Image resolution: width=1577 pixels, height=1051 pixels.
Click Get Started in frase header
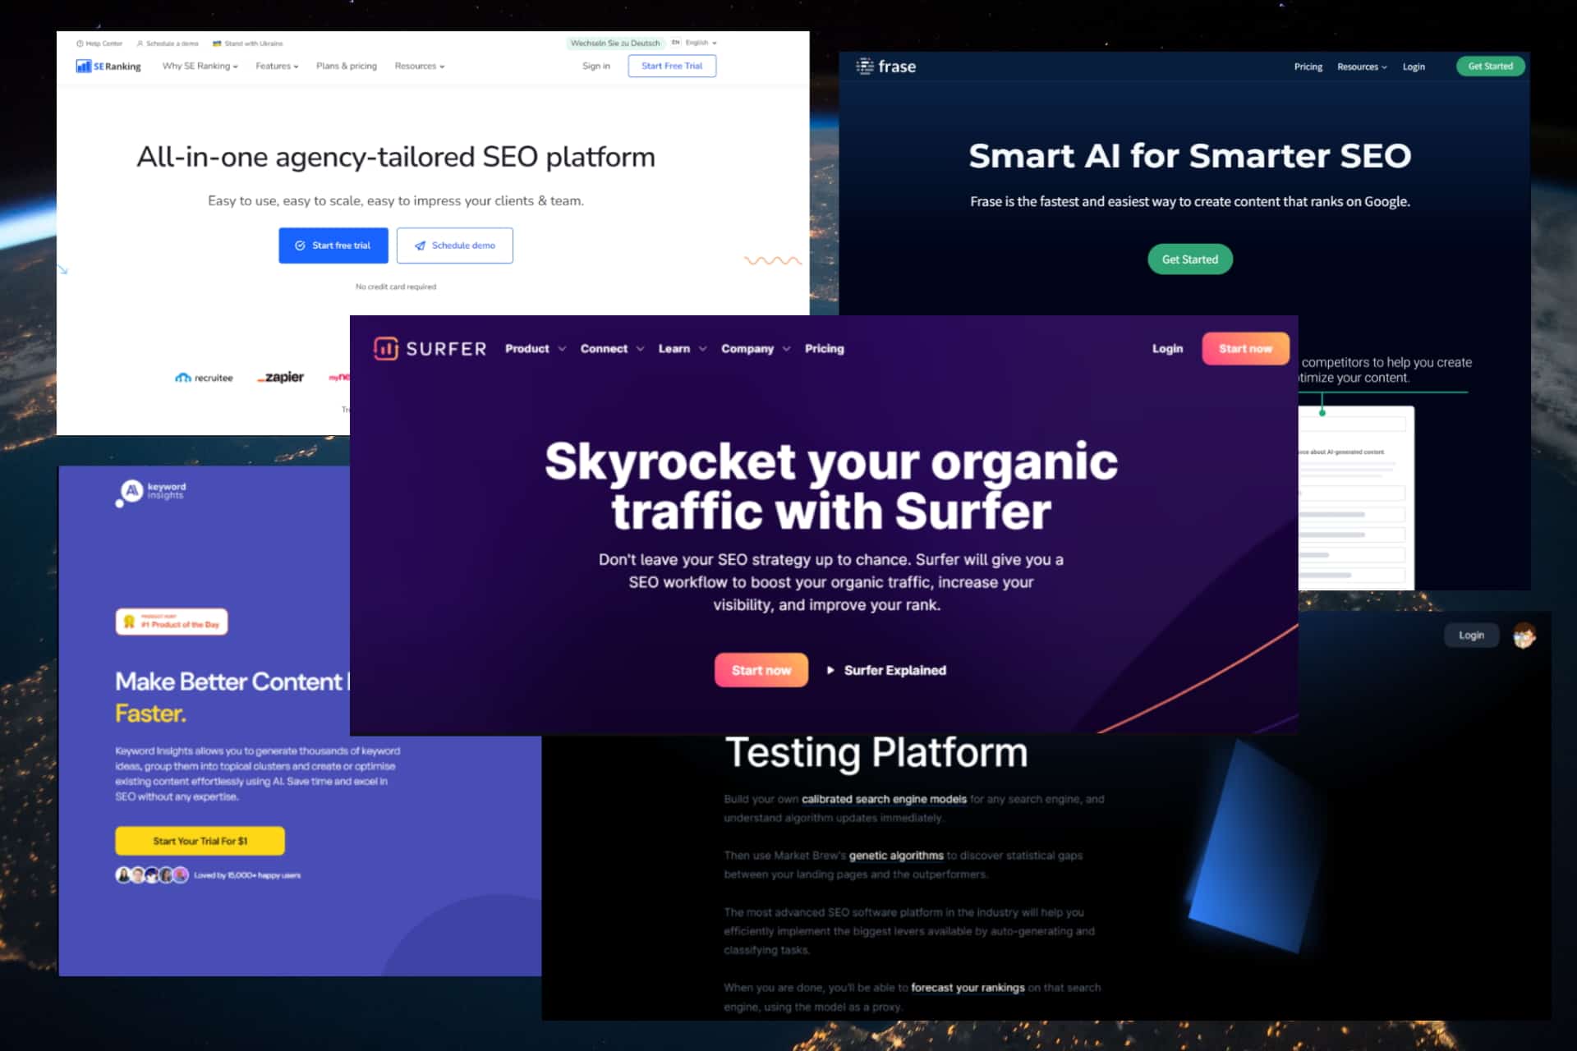click(x=1491, y=67)
